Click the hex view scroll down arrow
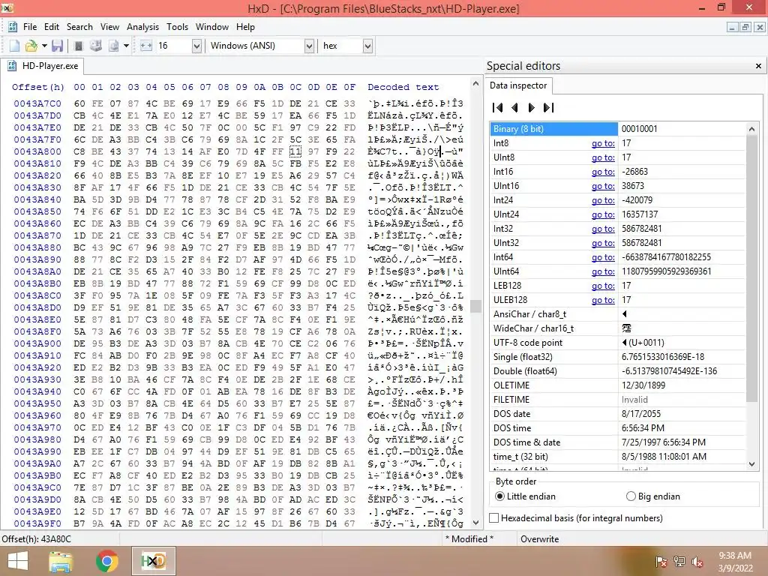768x576 pixels. 475,523
